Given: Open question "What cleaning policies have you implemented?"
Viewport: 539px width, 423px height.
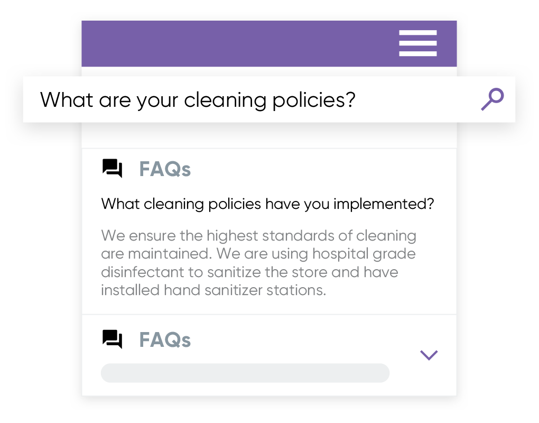Looking at the screenshot, I should 267,204.
